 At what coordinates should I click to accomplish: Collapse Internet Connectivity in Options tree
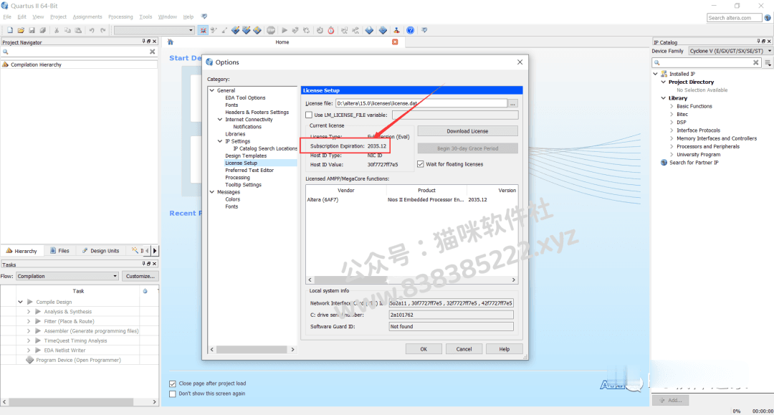(x=220, y=120)
